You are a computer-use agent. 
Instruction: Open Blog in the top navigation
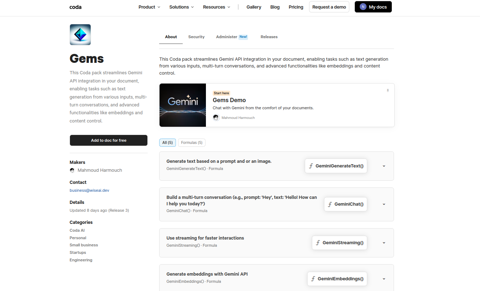(275, 7)
